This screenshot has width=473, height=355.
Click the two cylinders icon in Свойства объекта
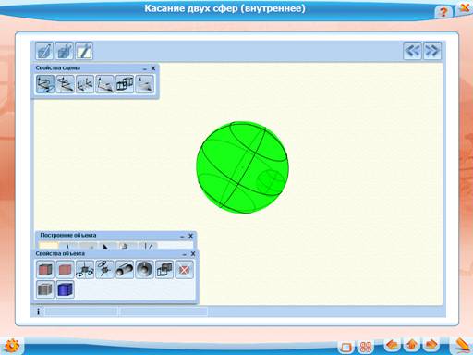[125, 270]
